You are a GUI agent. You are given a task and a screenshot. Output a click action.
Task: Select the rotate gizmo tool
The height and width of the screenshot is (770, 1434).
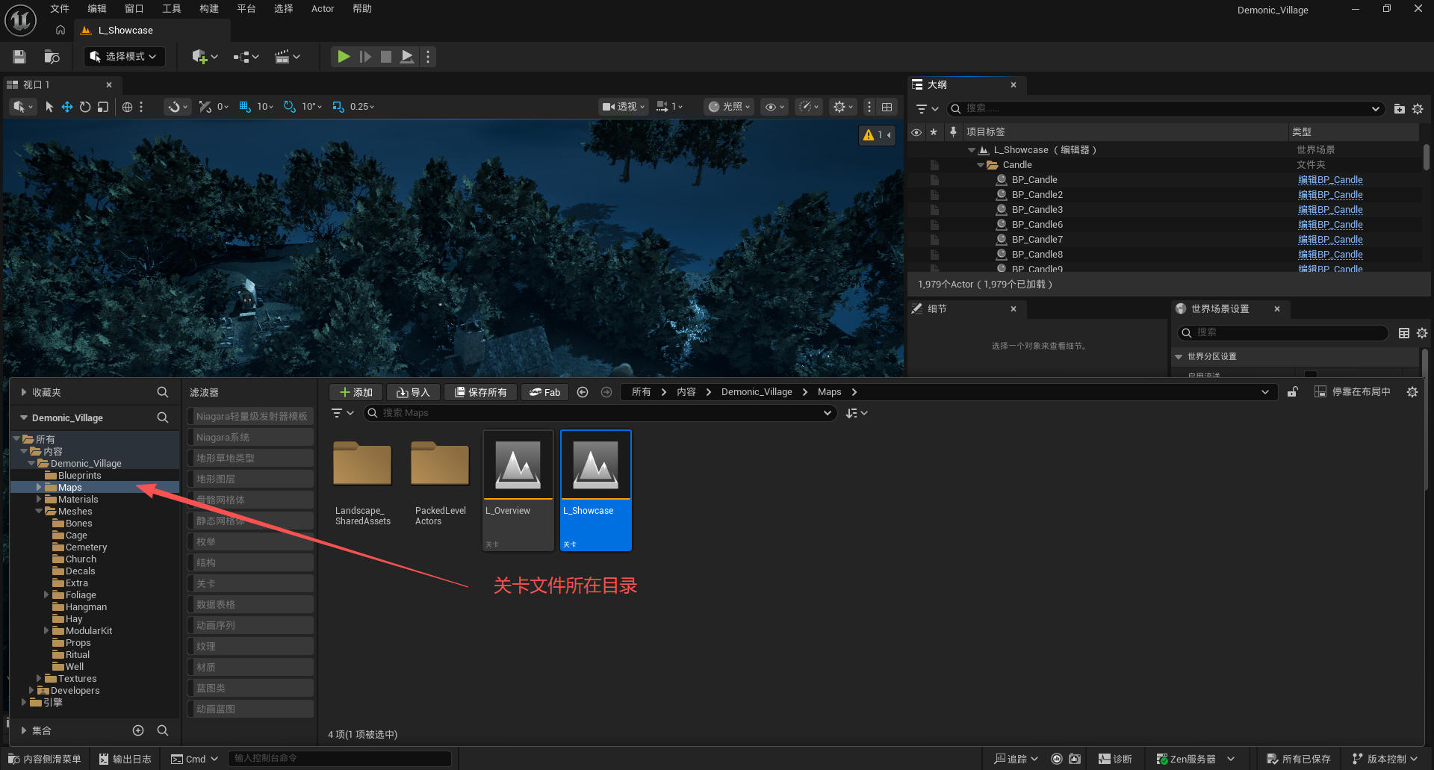pos(85,107)
